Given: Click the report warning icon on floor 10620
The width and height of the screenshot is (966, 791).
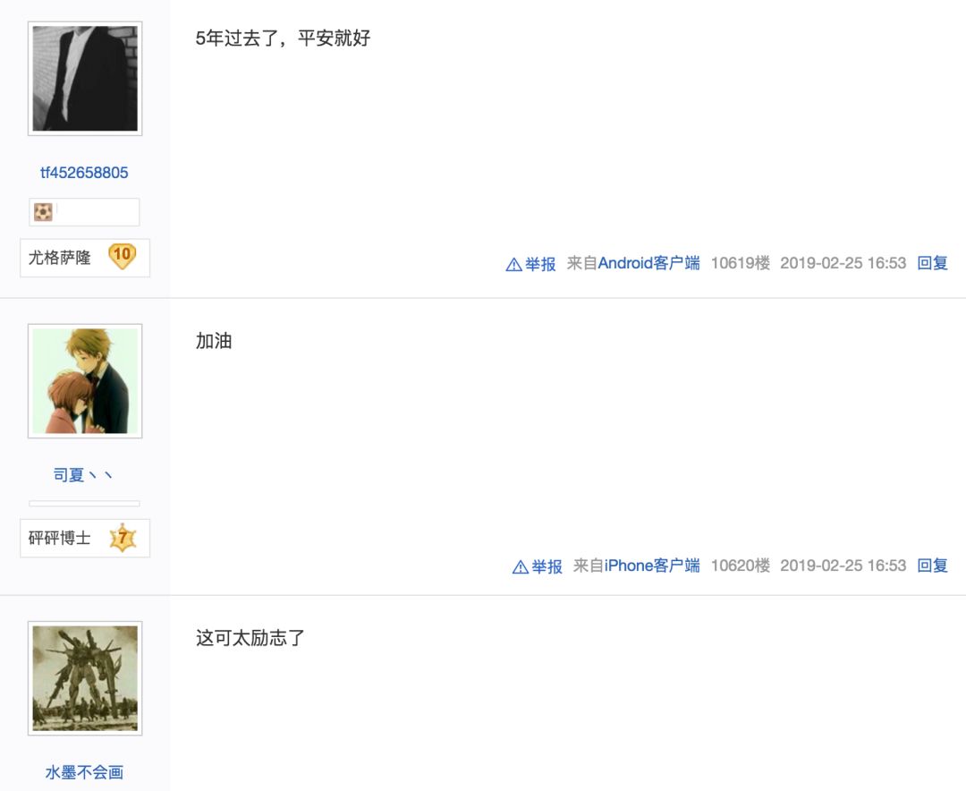Looking at the screenshot, I should (x=521, y=567).
